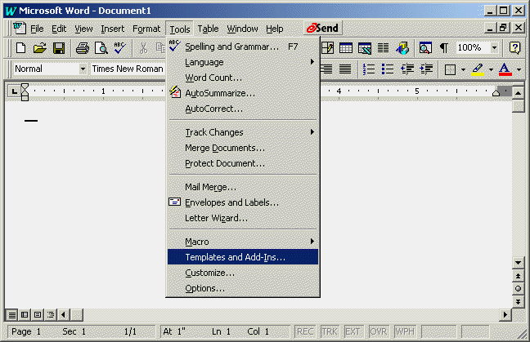The image size is (530, 342).
Task: Toggle the REC macro recording indicator
Action: pyautogui.click(x=304, y=331)
